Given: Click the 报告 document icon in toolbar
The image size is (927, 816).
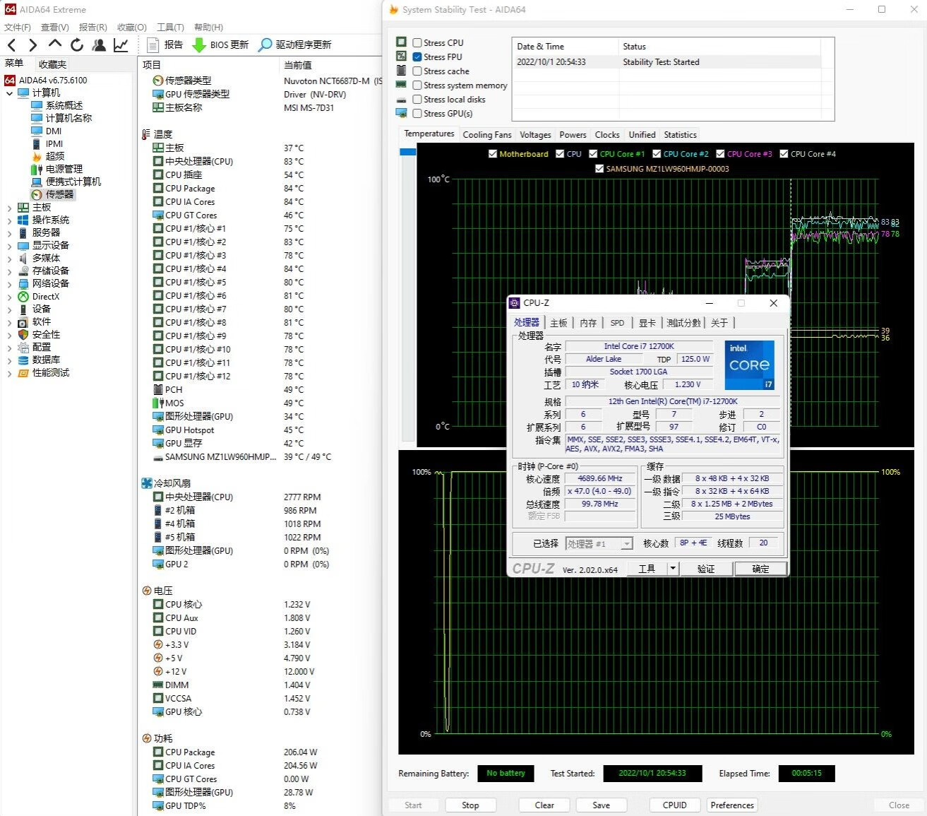Looking at the screenshot, I should point(152,45).
